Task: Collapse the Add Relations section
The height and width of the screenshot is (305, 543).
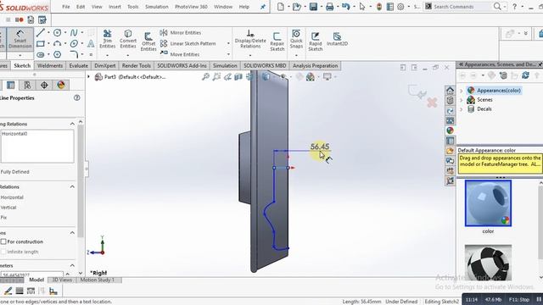Action: (x=72, y=186)
